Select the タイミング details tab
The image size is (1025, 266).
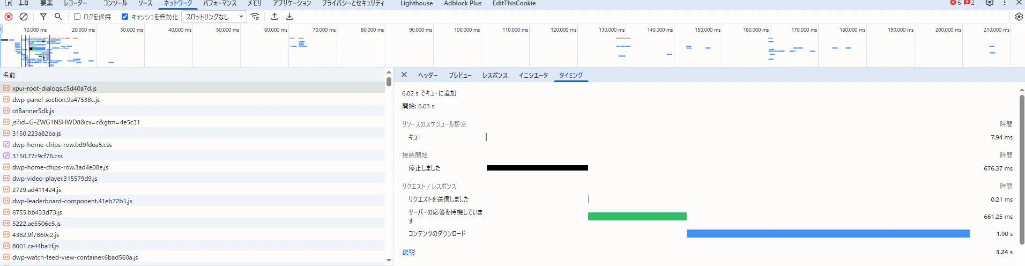tap(571, 76)
